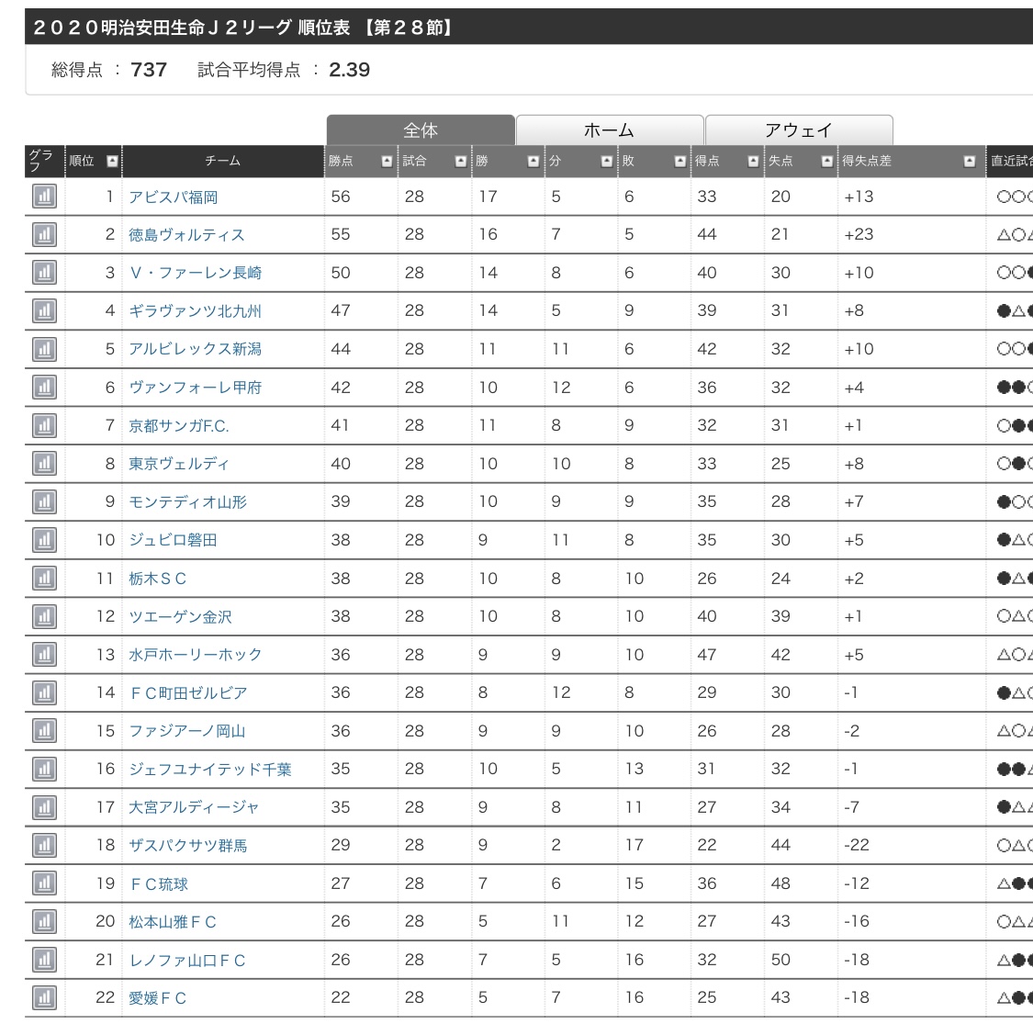Sort by 失点 column arrow
Viewport: 1033px width, 1035px height.
[x=826, y=162]
